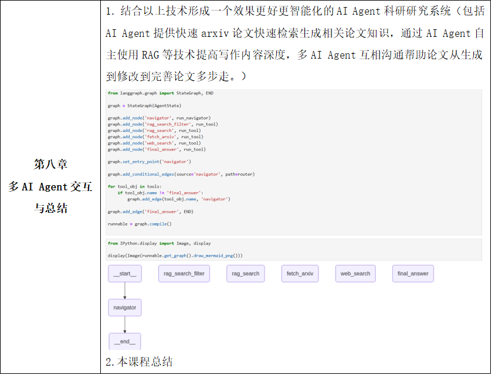Screen dimensions: 492x375
Task: Click code line adding 'rag_search' node
Action: [x=154, y=131]
